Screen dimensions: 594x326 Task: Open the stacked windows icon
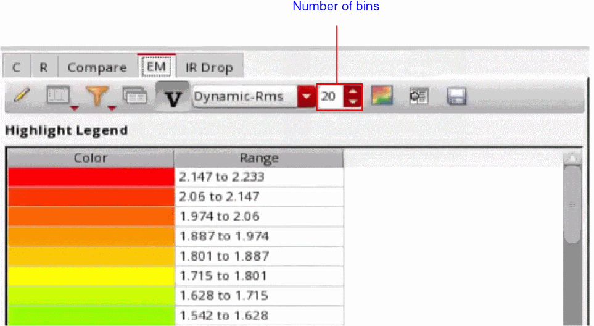pos(135,96)
